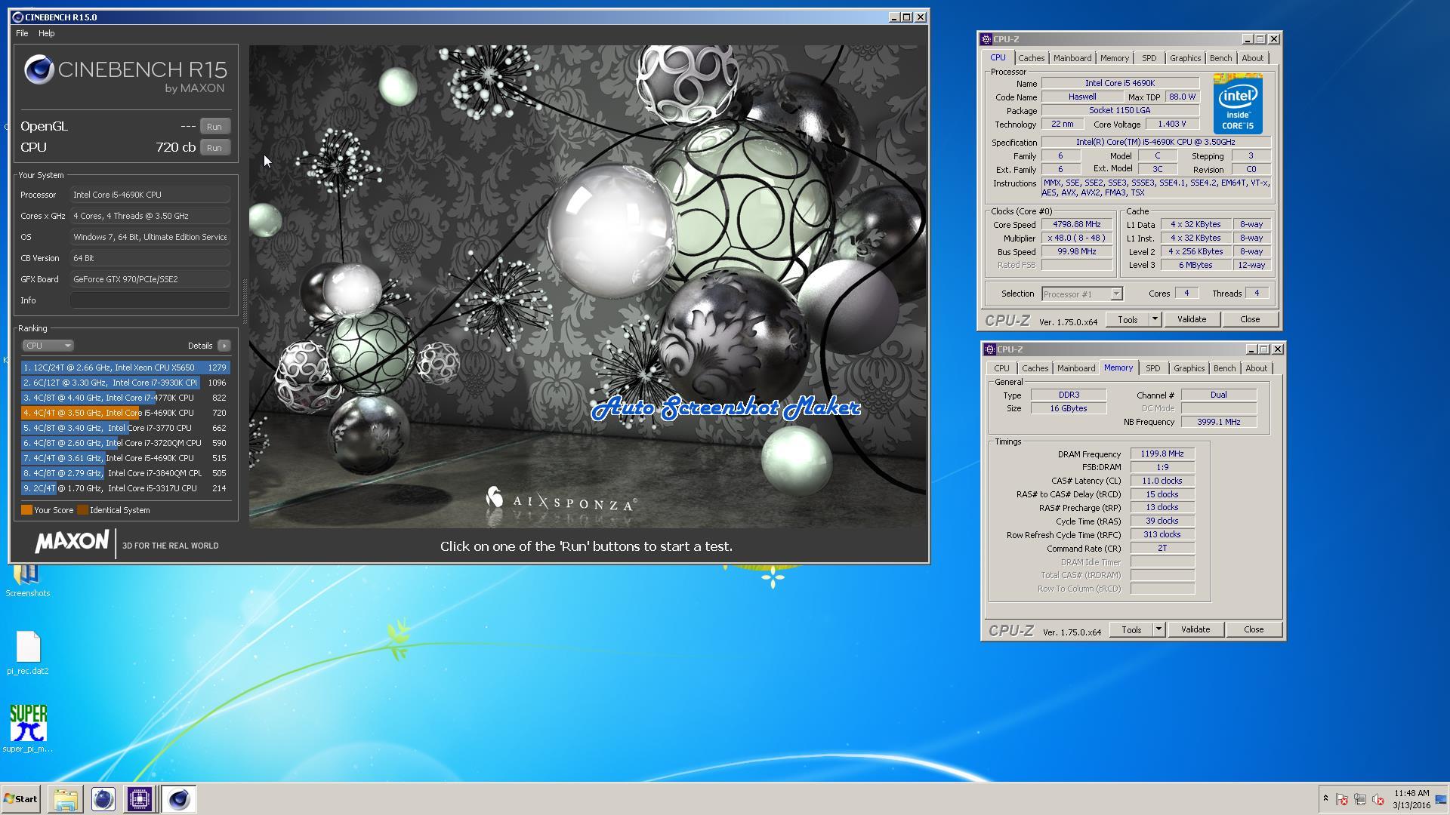Click lower CPU-Z title bar icon

(989, 349)
